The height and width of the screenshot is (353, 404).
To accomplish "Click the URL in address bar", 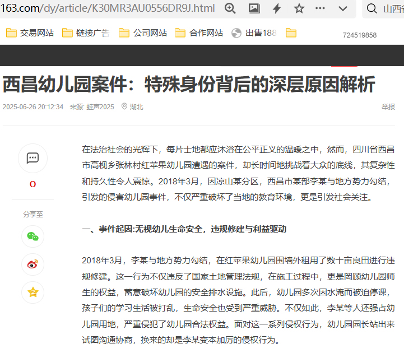I will click(108, 8).
